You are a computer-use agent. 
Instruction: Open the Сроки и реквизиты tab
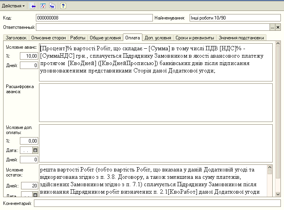click(x=195, y=38)
